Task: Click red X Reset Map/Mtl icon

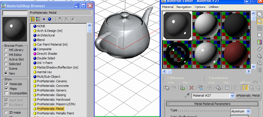Action: [192, 88]
